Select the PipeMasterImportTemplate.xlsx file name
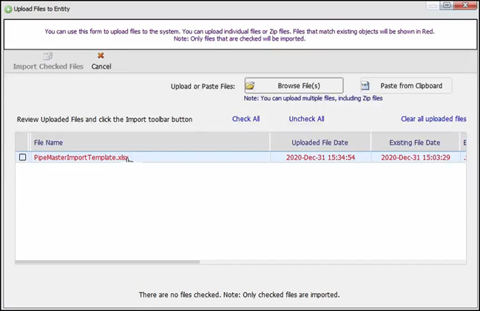The width and height of the screenshot is (480, 311). (x=81, y=157)
